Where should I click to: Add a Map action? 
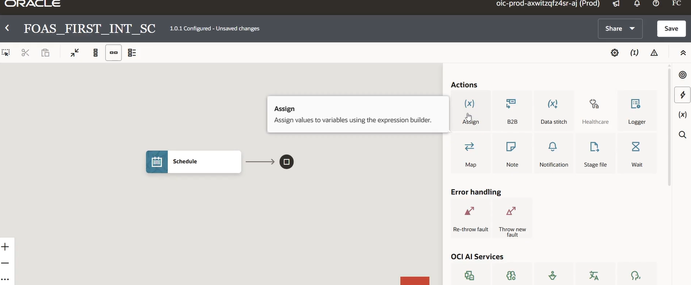470,153
